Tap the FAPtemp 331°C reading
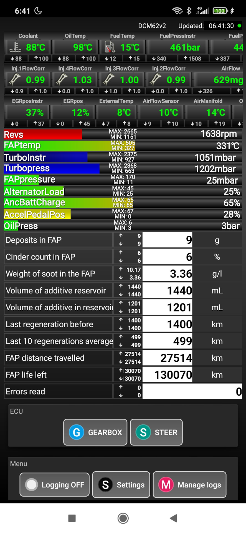Viewport: 246px width, 533px height. [227, 146]
